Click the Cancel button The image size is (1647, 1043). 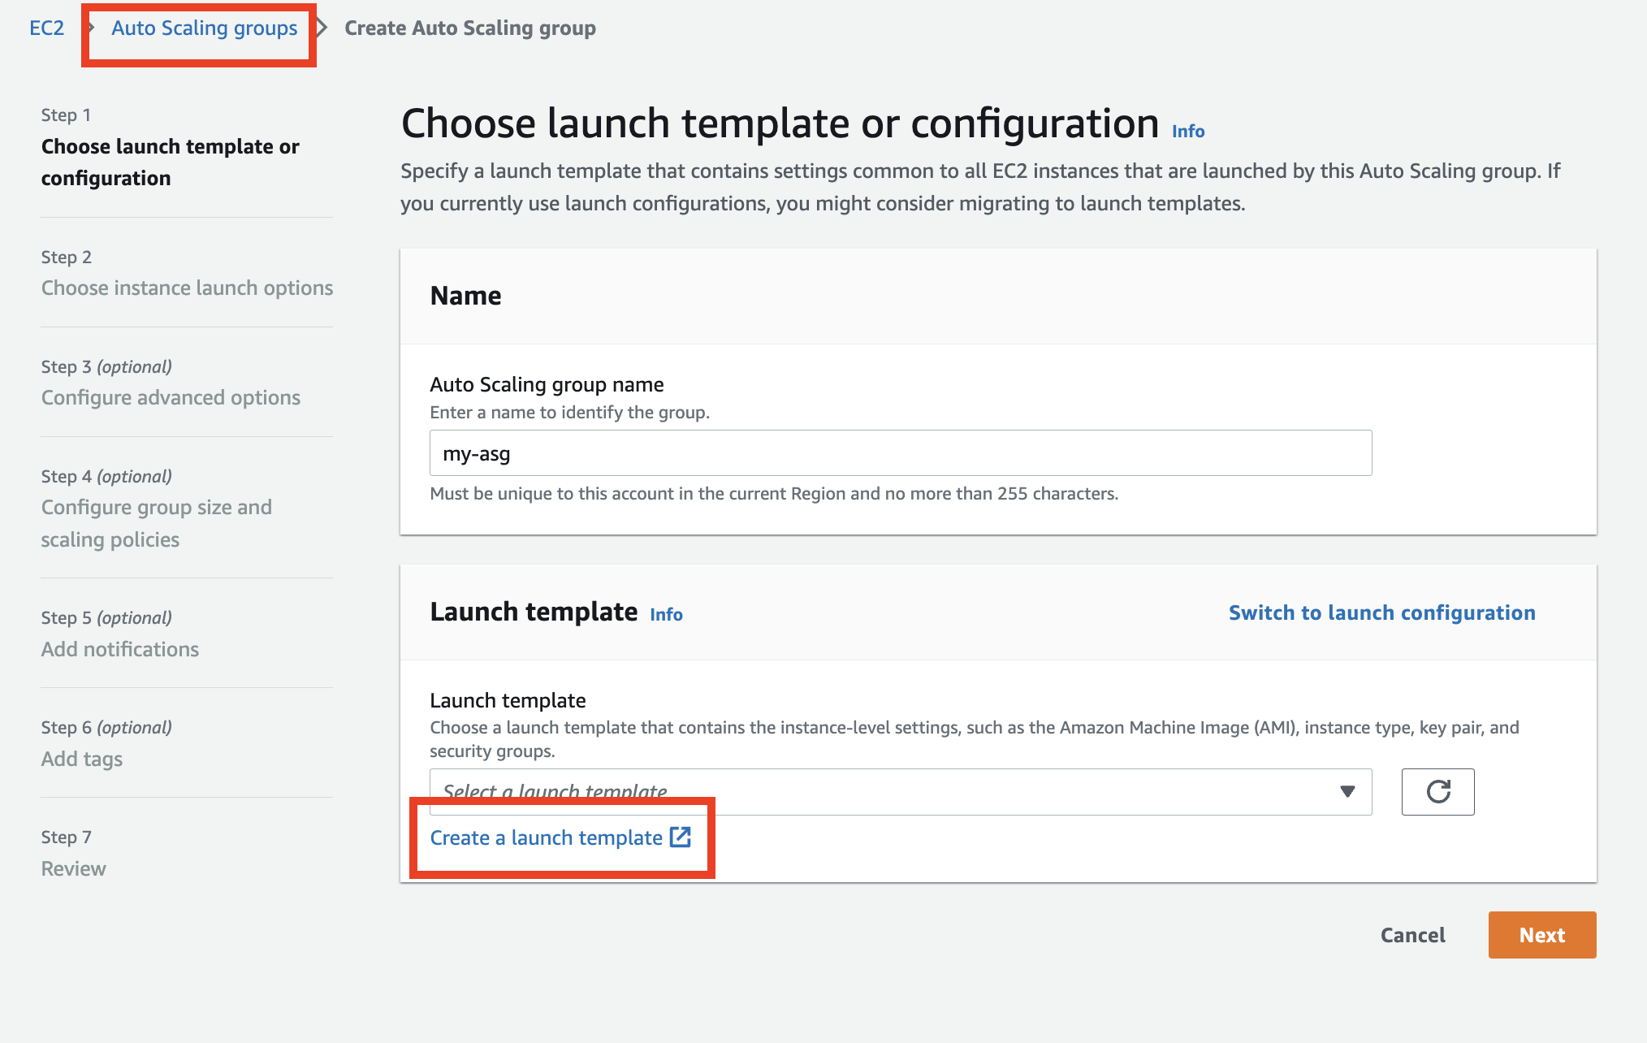pos(1413,935)
